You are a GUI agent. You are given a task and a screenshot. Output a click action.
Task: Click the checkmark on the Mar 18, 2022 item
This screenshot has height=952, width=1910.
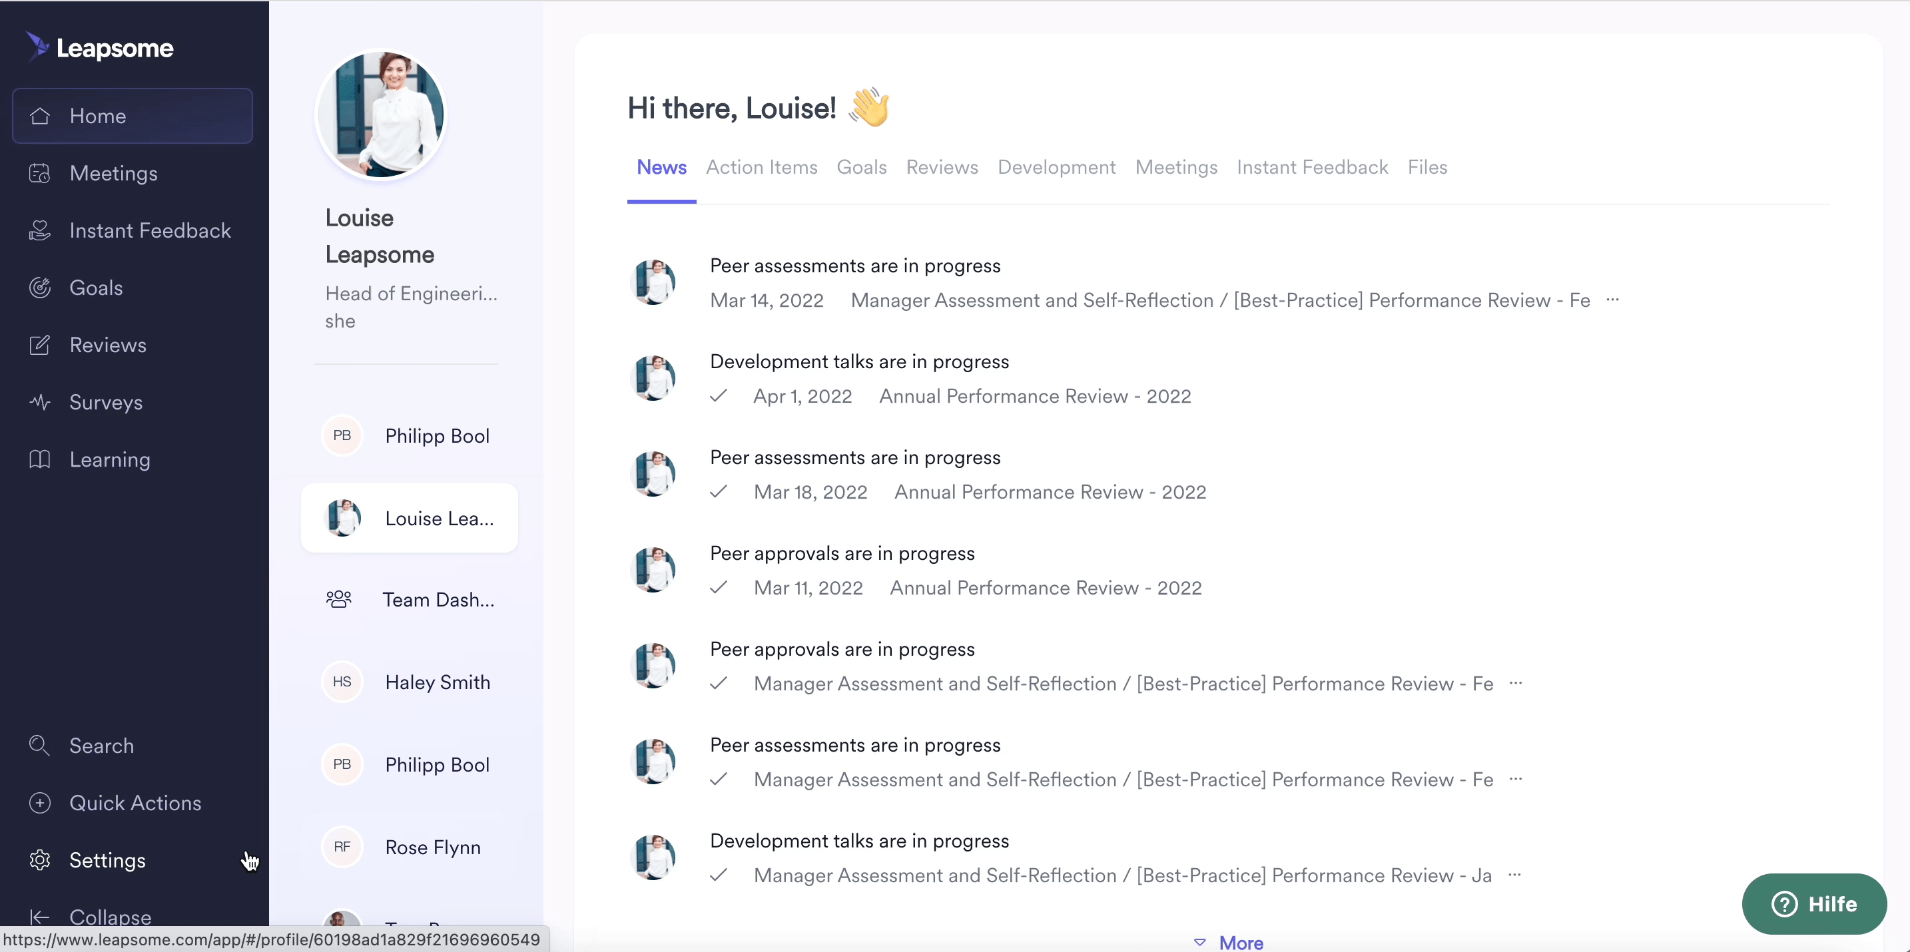[719, 491]
